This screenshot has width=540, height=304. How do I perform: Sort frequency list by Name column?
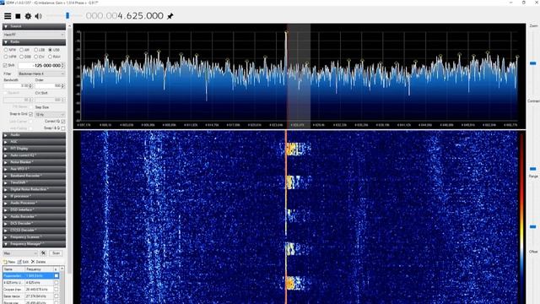13,269
